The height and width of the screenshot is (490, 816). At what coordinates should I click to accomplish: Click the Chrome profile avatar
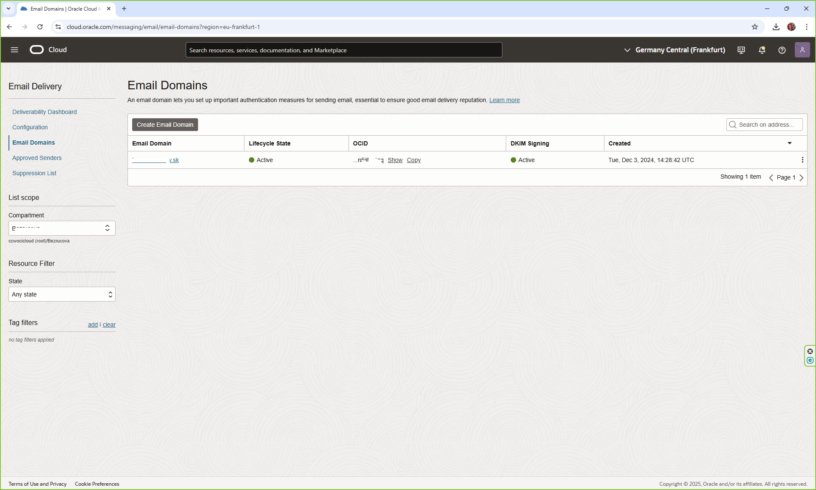[x=791, y=27]
